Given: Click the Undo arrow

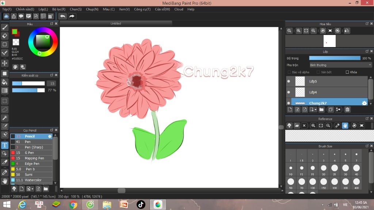Looking at the screenshot, I should 62,16.
